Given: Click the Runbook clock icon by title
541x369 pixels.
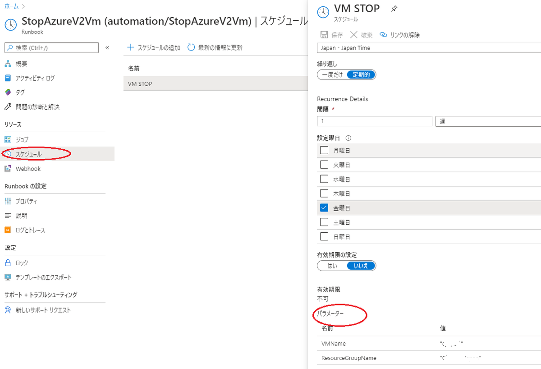Looking at the screenshot, I should [11, 25].
